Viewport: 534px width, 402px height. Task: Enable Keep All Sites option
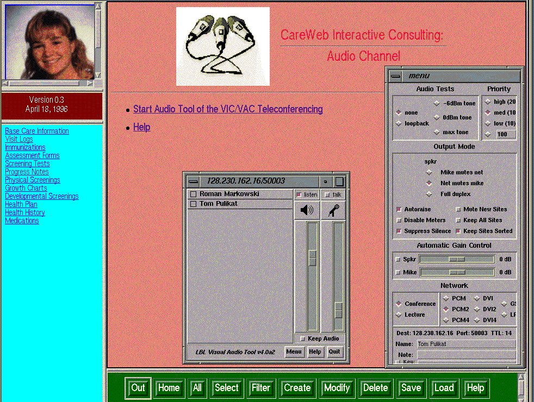click(x=458, y=221)
